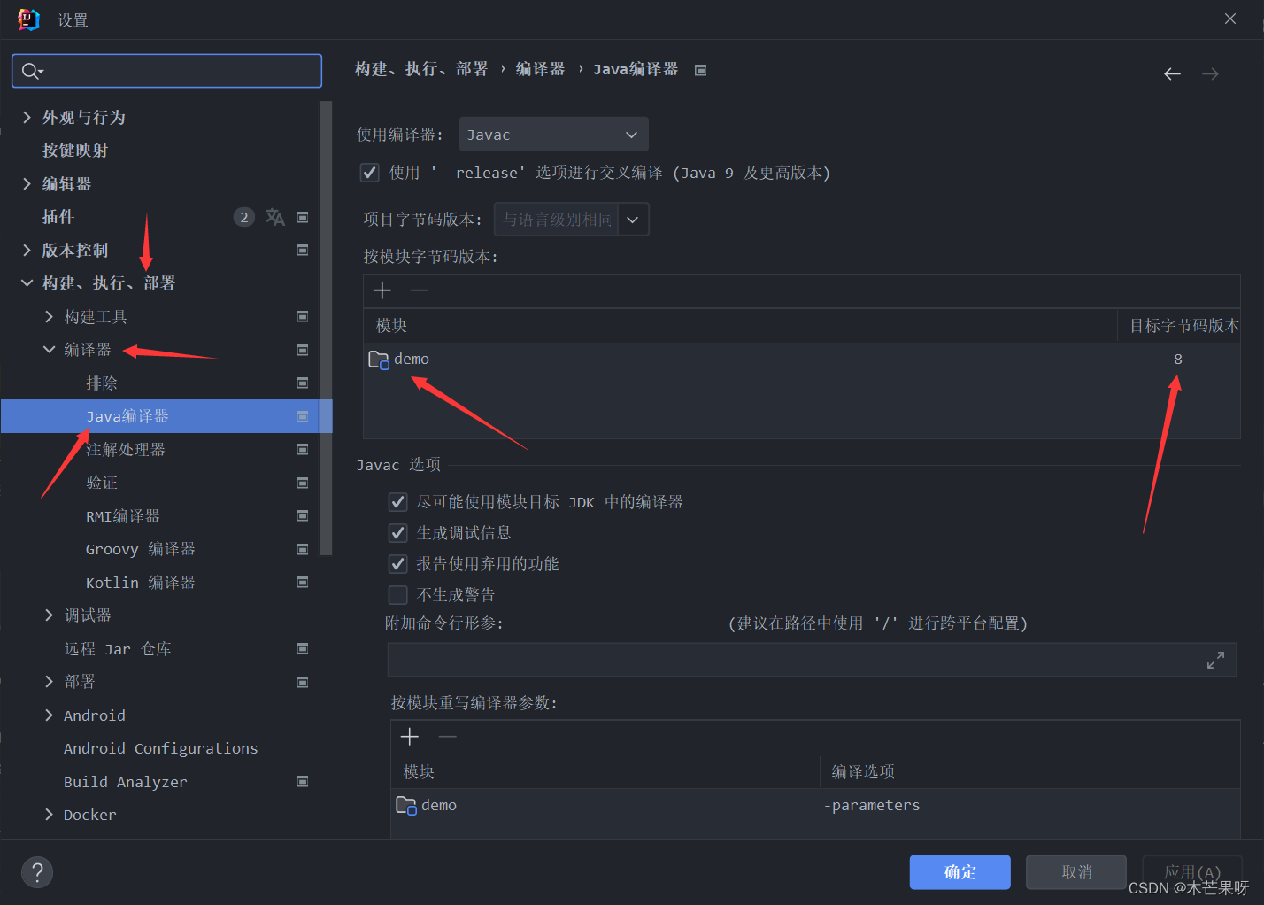Click 构建、执行、部署 breadcrumb
This screenshot has width=1264, height=905.
coord(421,69)
